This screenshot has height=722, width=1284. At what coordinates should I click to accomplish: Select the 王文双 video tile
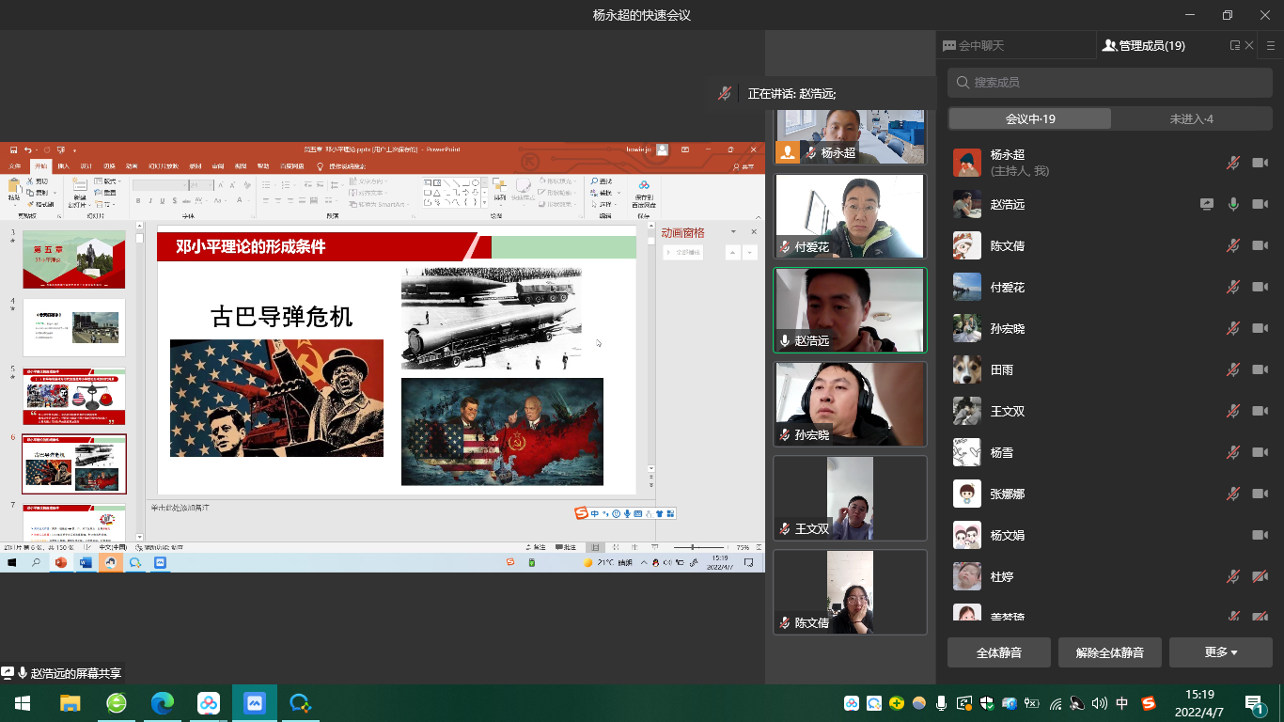tap(850, 498)
